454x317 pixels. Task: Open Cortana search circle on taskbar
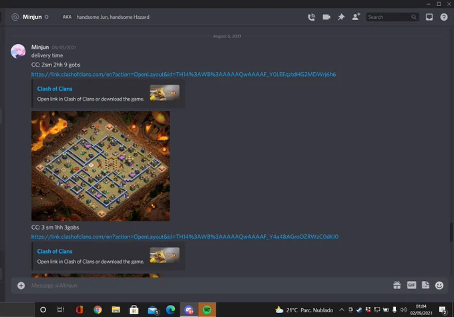(x=43, y=310)
